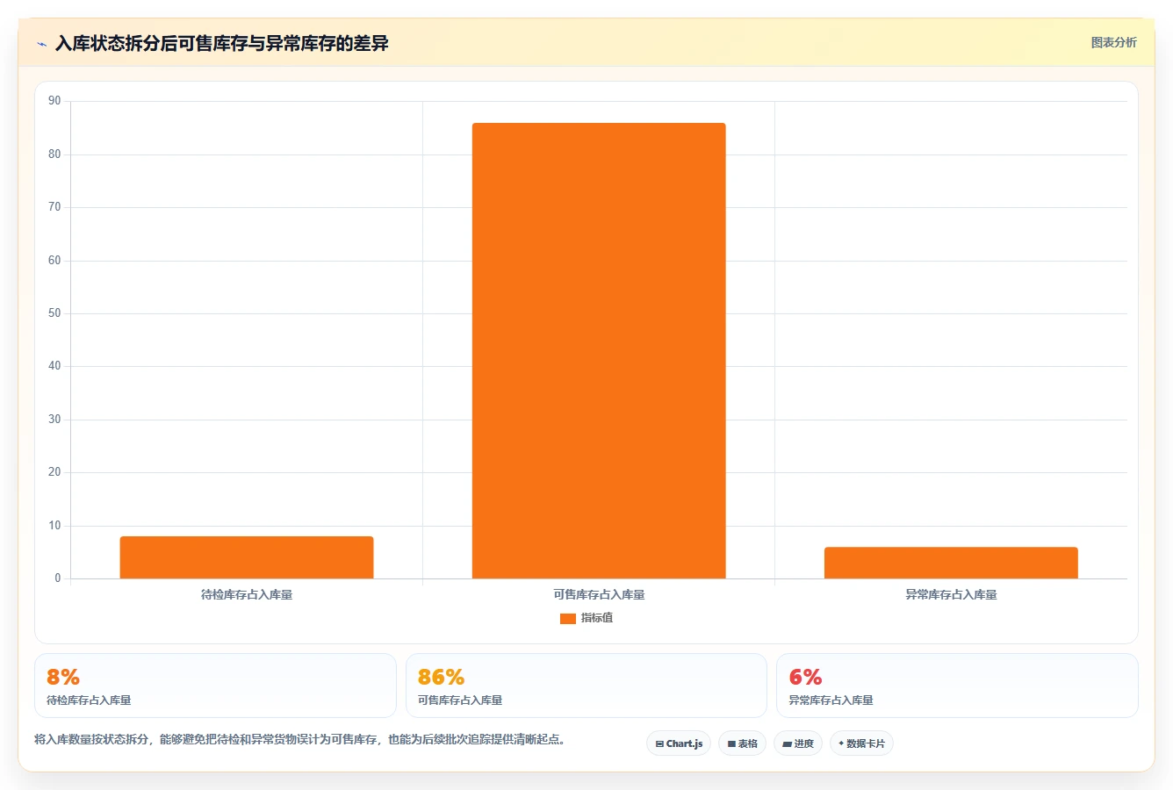The image size is (1173, 790).
Task: Click the 异常库存占入库量 bar in chart
Action: click(x=951, y=563)
